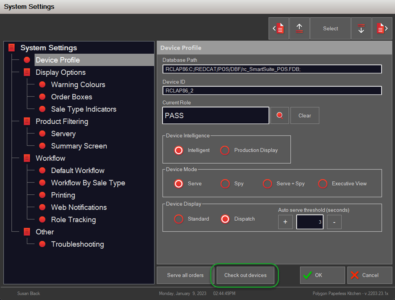The width and height of the screenshot is (395, 300).
Task: Click Check out devices button
Action: coord(245,275)
